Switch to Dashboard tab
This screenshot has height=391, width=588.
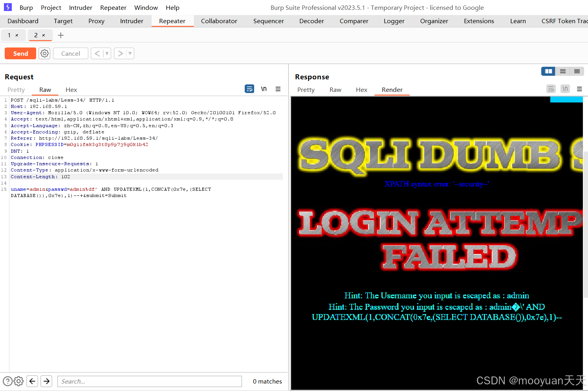(x=23, y=21)
